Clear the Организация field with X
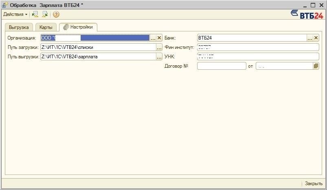This screenshot has height=190, width=327. click(159, 38)
